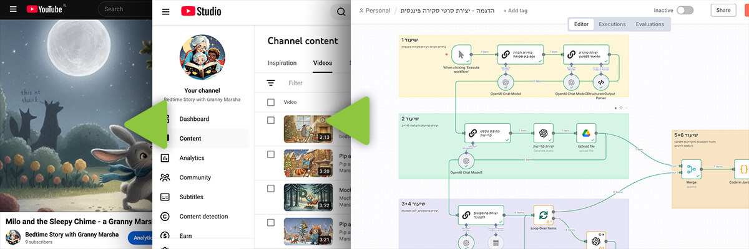
Task: Select the Merge node icon
Action: 691,168
